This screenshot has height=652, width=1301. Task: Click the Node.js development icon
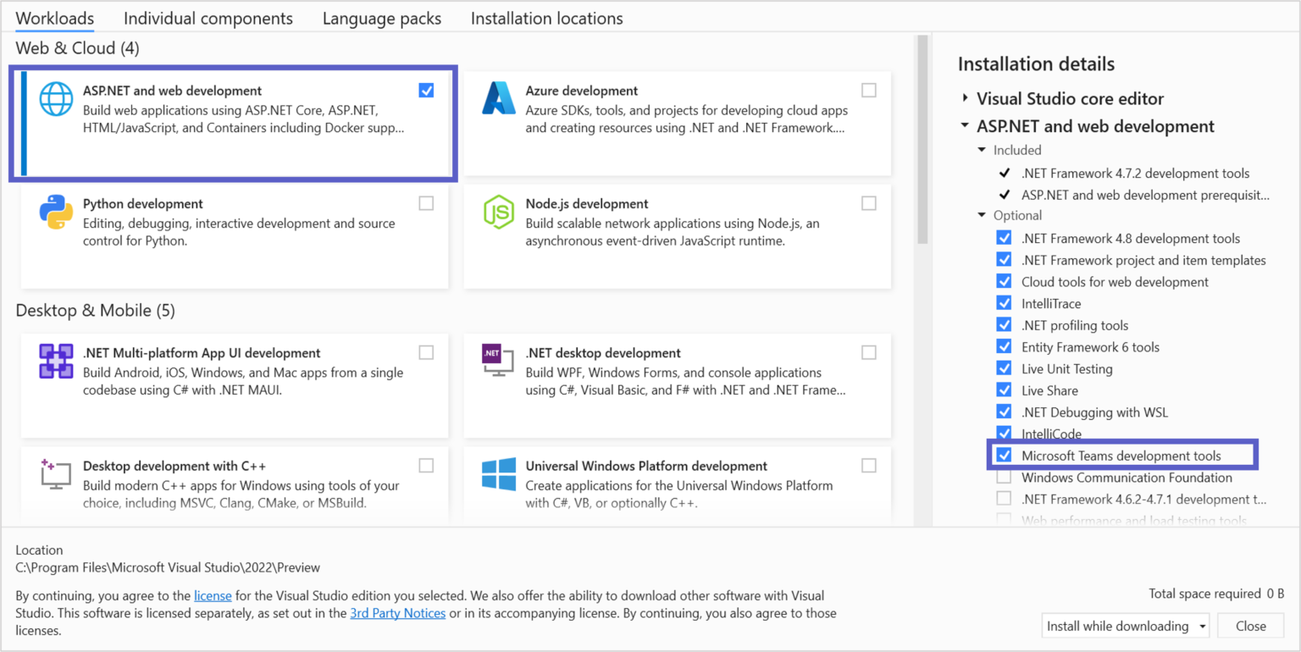(x=498, y=212)
